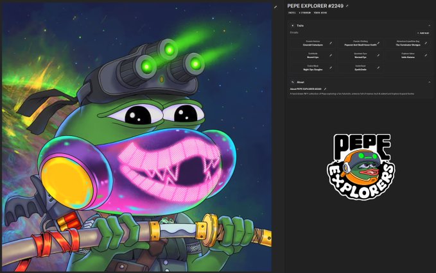
Task: Edit the Night Ops Googles trait
Action: click(x=331, y=68)
